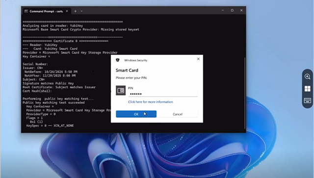Close the Command Prompt window
This screenshot has width=314, height=178.
tap(241, 10)
